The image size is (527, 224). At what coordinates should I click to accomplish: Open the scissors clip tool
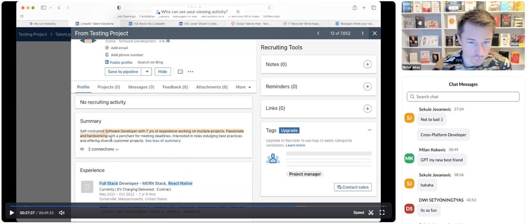click(371, 213)
